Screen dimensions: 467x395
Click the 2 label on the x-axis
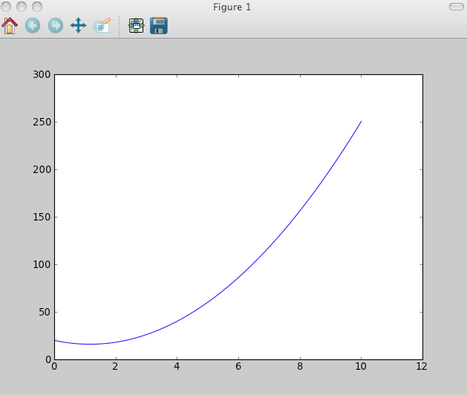(x=116, y=366)
